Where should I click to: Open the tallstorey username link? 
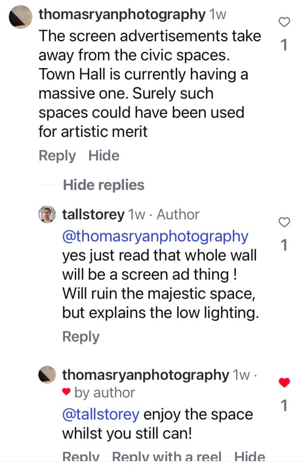(x=93, y=215)
